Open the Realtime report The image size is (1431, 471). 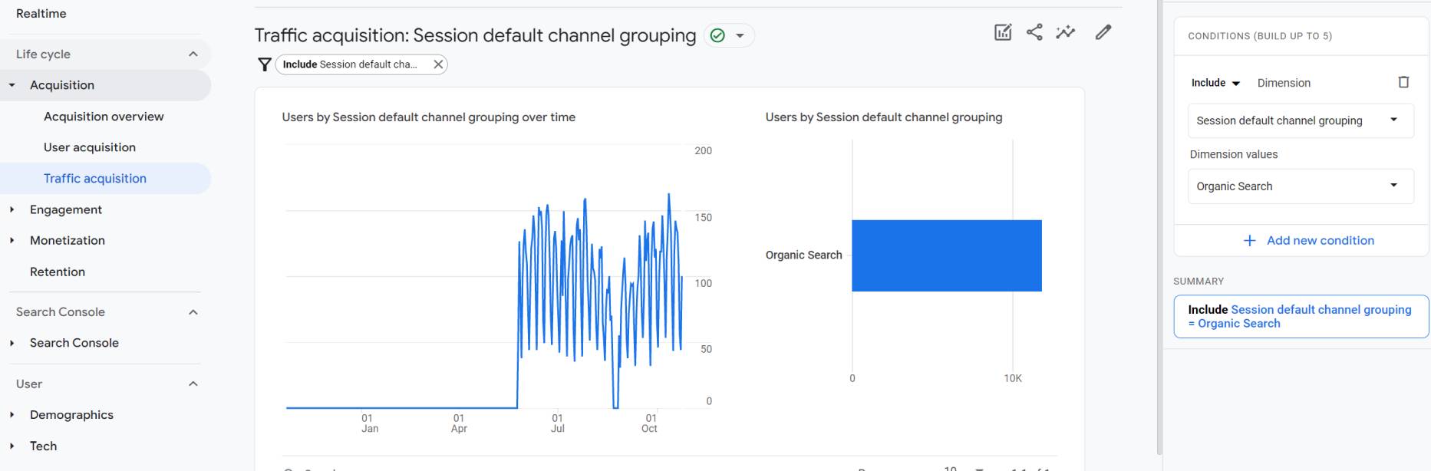(41, 14)
